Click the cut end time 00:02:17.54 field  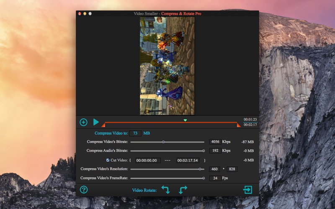click(188, 161)
